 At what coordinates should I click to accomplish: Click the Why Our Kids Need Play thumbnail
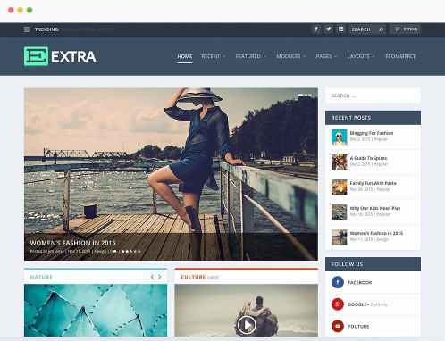[340, 212]
